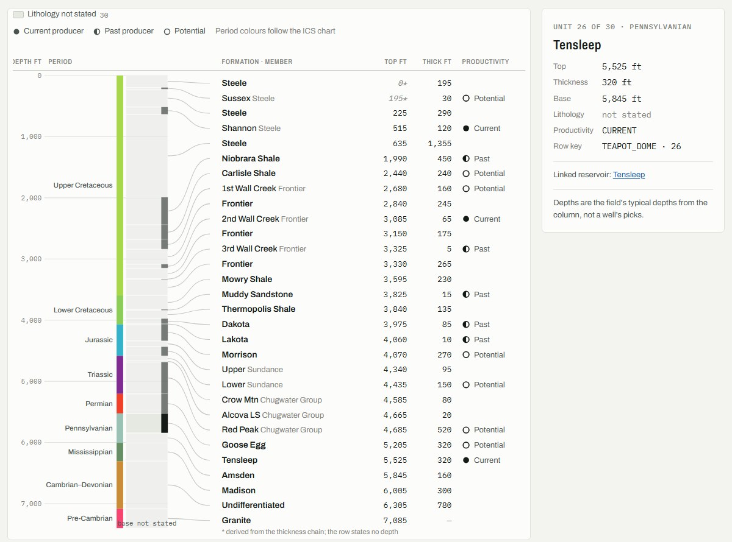This screenshot has width=732, height=542.
Task: Click the Current producer dot in the legend
Action: pos(16,31)
